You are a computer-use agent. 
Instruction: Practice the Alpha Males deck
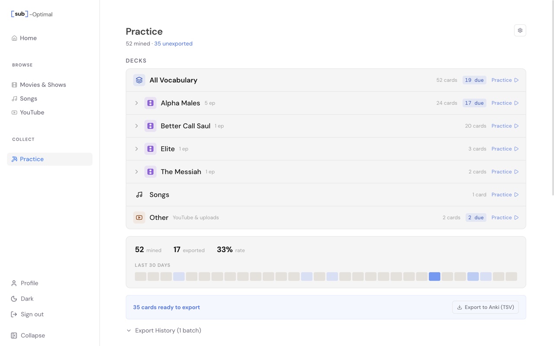[505, 103]
